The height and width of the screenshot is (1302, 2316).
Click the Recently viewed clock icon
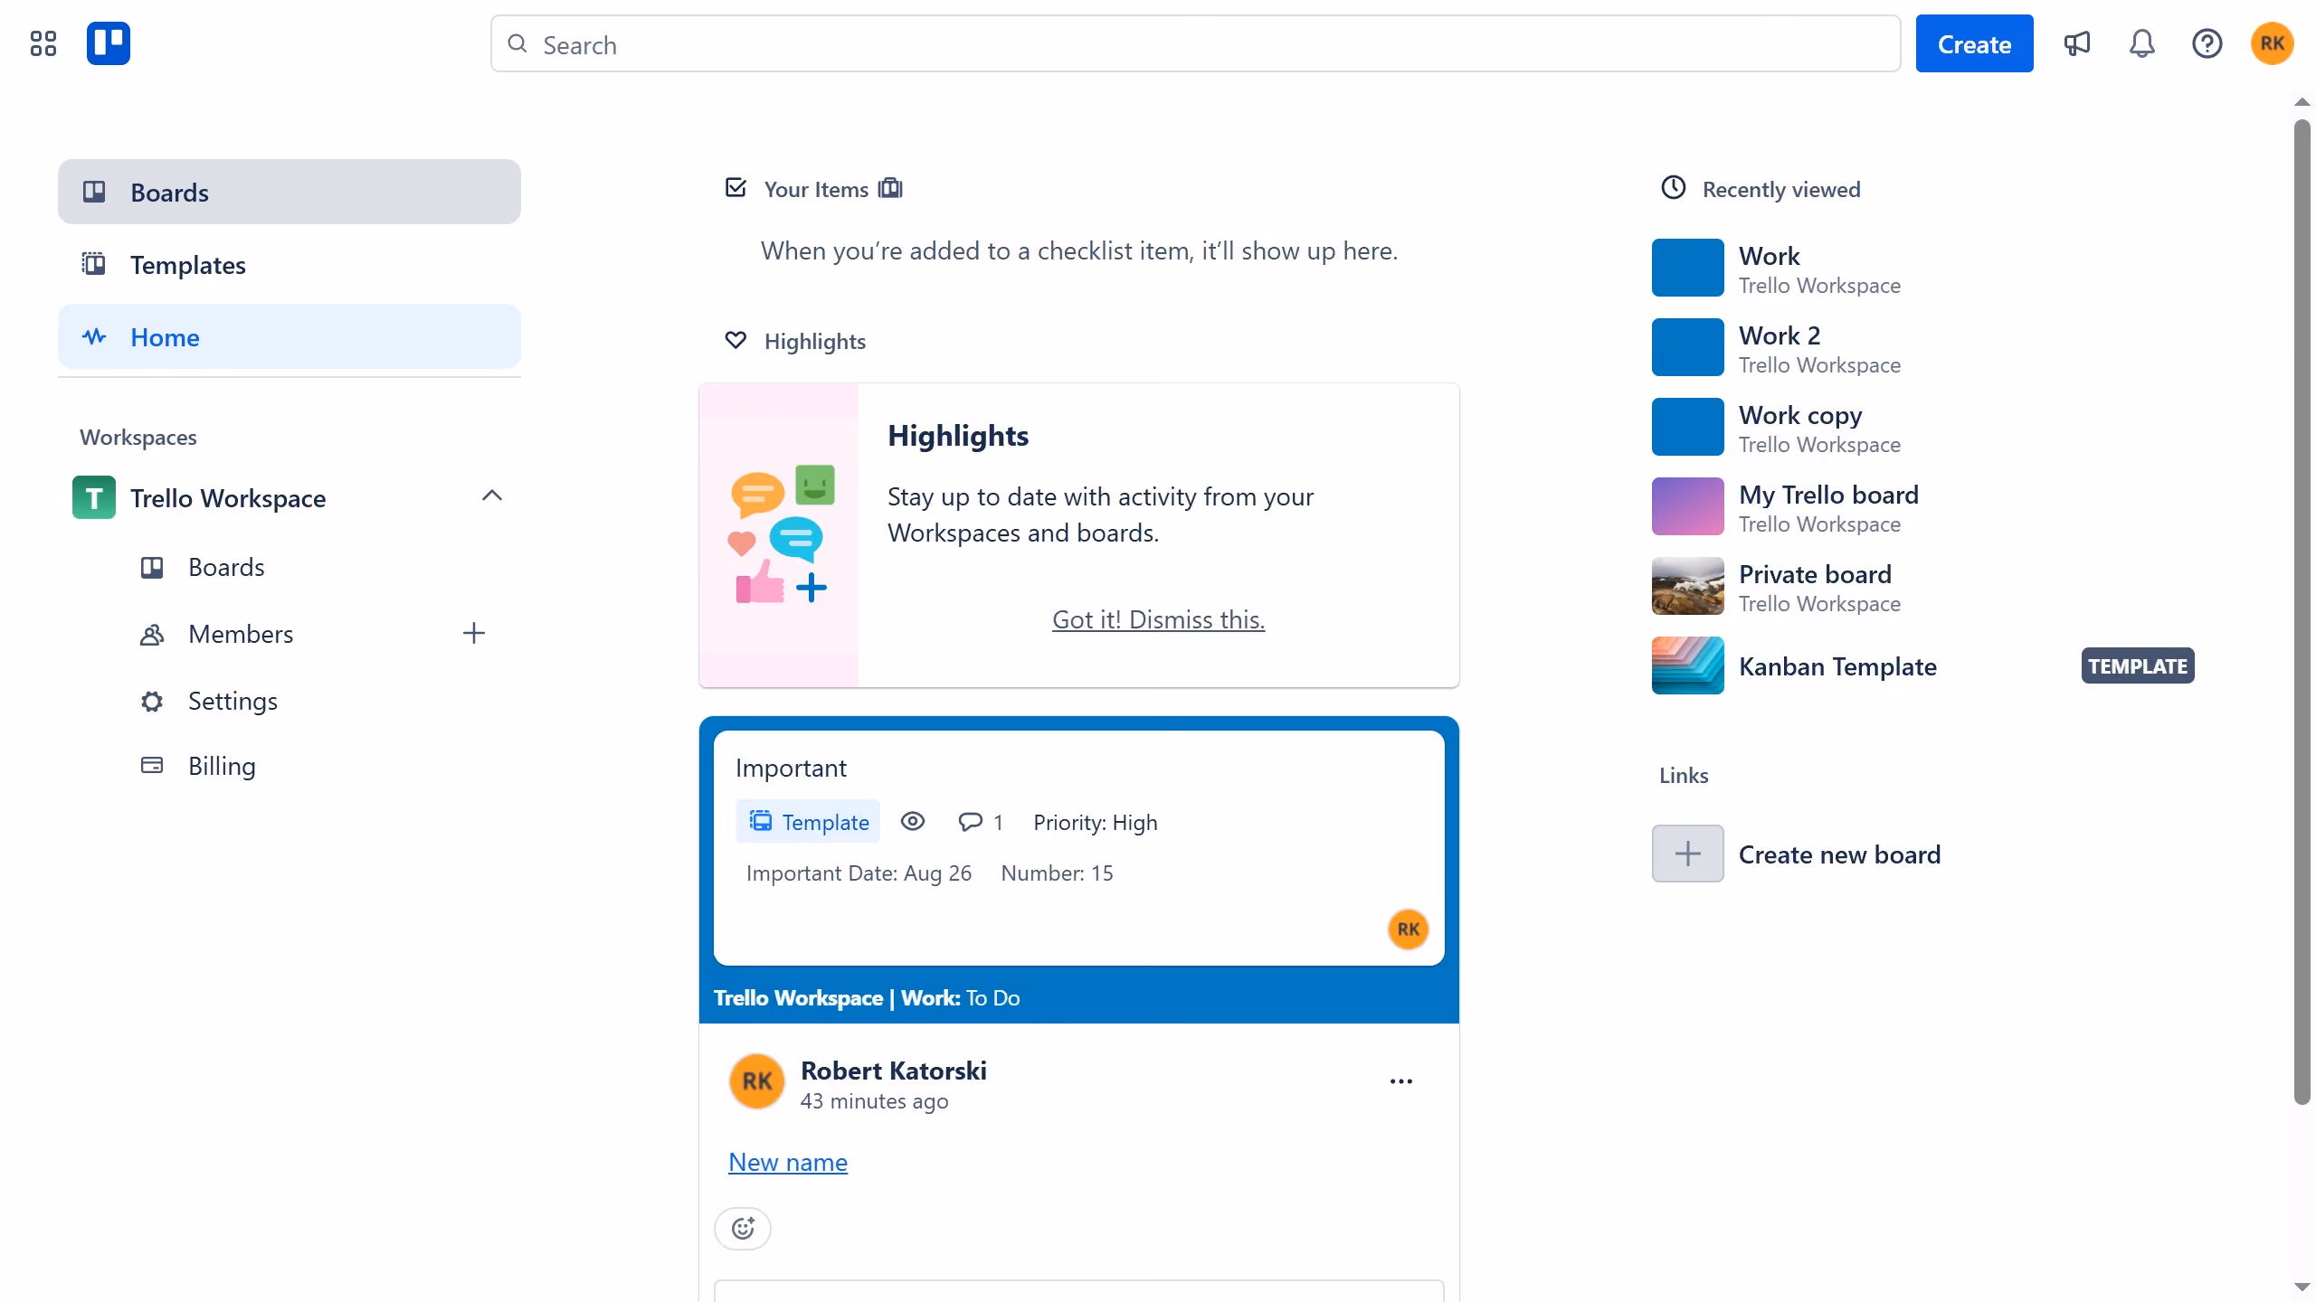tap(1674, 187)
